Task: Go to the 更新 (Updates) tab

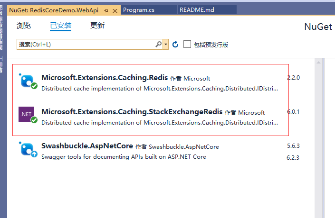Action: 97,26
